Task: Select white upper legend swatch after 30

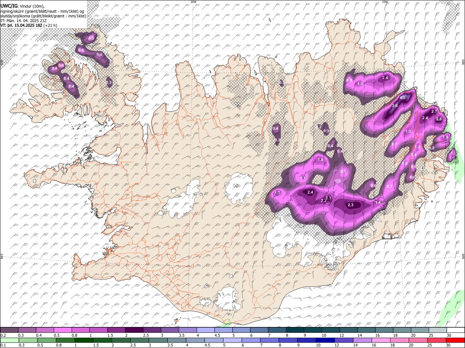Action: (x=455, y=330)
